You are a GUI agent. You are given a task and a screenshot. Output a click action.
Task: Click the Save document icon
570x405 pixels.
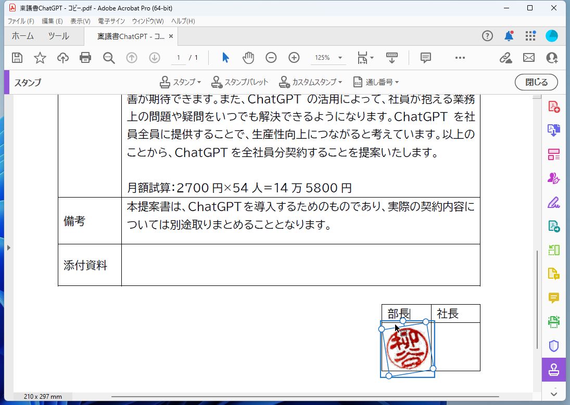click(17, 58)
